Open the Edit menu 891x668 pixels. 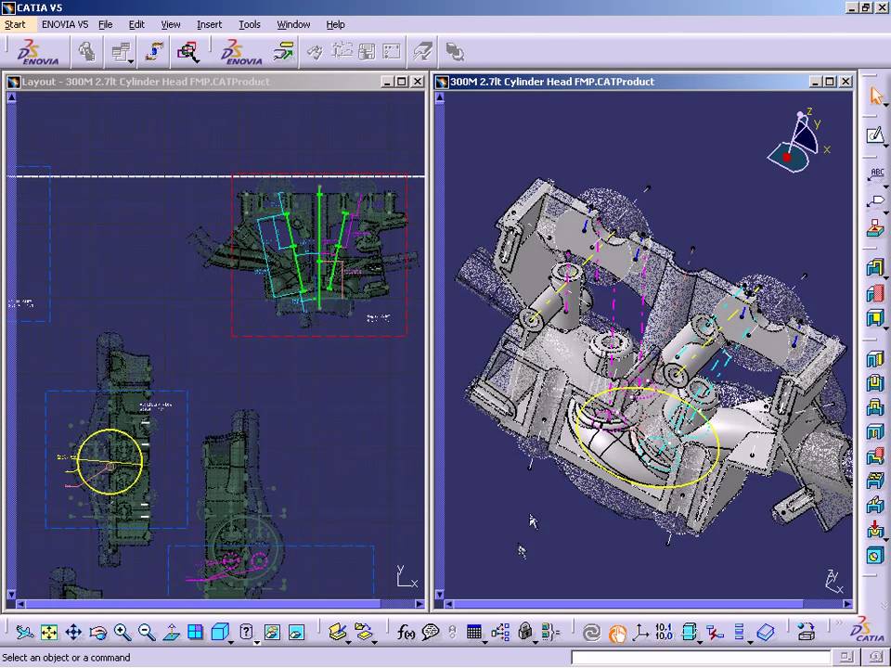pyautogui.click(x=136, y=24)
